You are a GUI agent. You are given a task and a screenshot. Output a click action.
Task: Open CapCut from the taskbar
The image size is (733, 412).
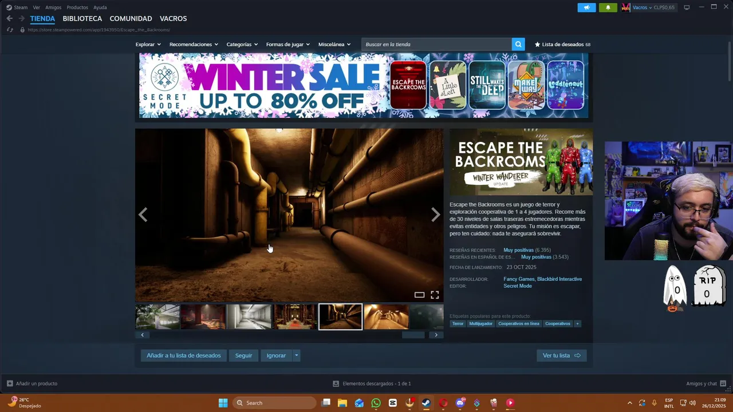click(392, 403)
